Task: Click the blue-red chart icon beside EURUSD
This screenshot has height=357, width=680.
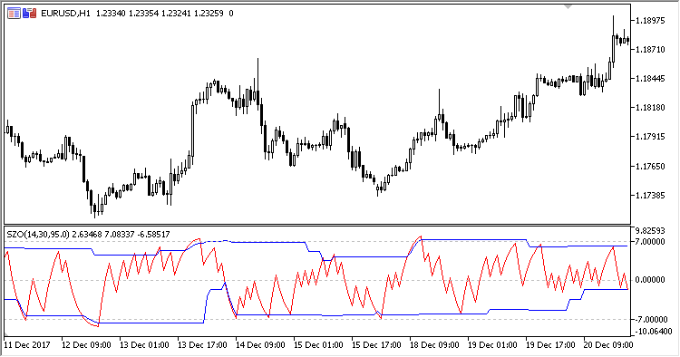Action: tap(30, 14)
